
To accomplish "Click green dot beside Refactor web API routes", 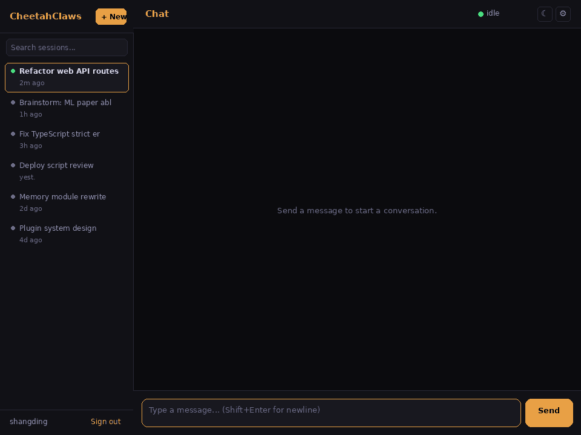I will click(x=13, y=71).
